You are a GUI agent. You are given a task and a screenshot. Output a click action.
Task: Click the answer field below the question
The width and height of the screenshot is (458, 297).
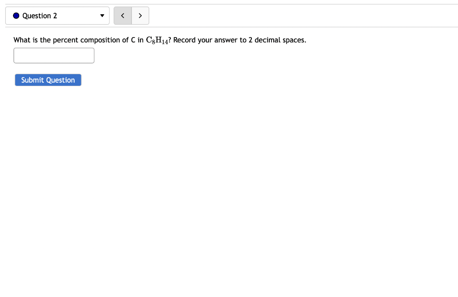coord(54,55)
